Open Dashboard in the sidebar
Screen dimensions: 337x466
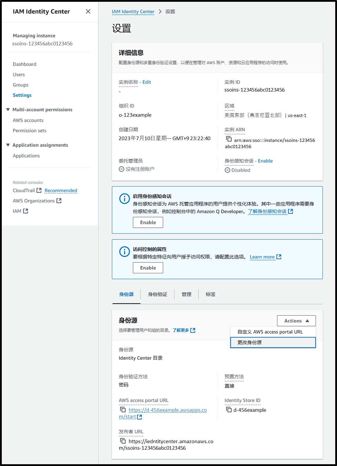point(25,64)
